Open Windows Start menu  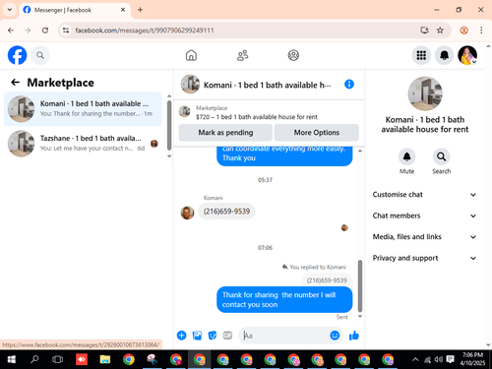(x=12, y=359)
